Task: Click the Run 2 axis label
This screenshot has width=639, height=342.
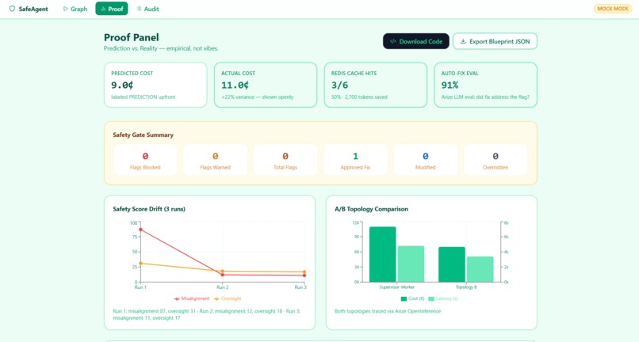Action: click(x=223, y=287)
